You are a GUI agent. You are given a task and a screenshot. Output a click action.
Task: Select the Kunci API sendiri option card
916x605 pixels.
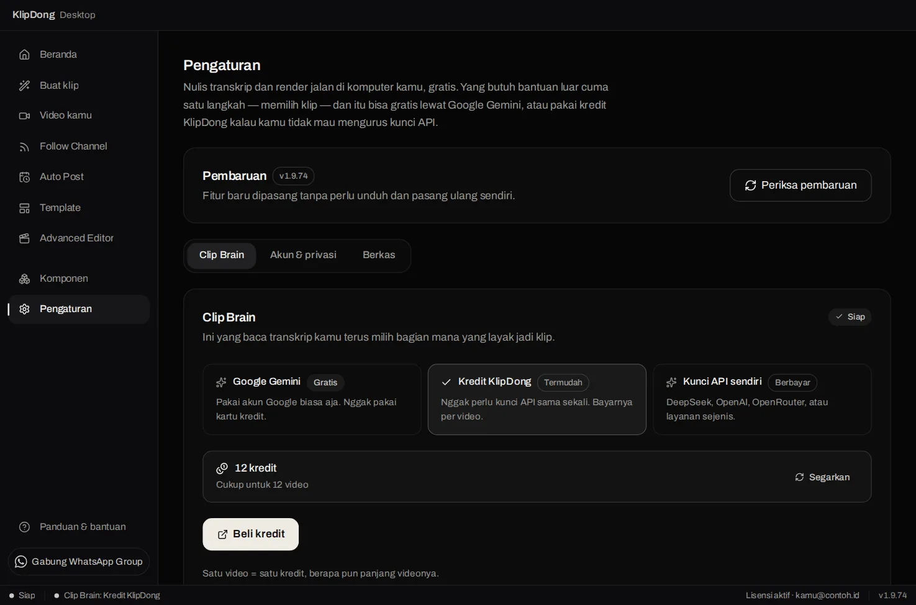click(x=762, y=400)
